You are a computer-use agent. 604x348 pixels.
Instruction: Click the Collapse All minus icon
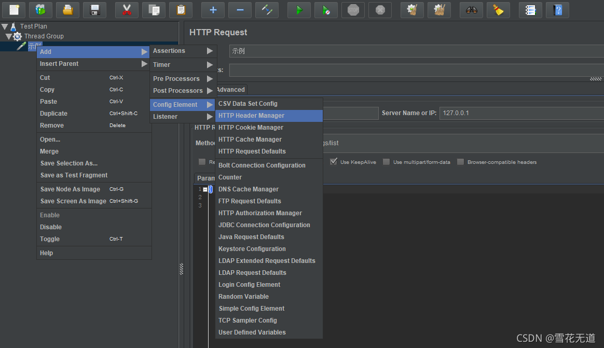tap(240, 10)
